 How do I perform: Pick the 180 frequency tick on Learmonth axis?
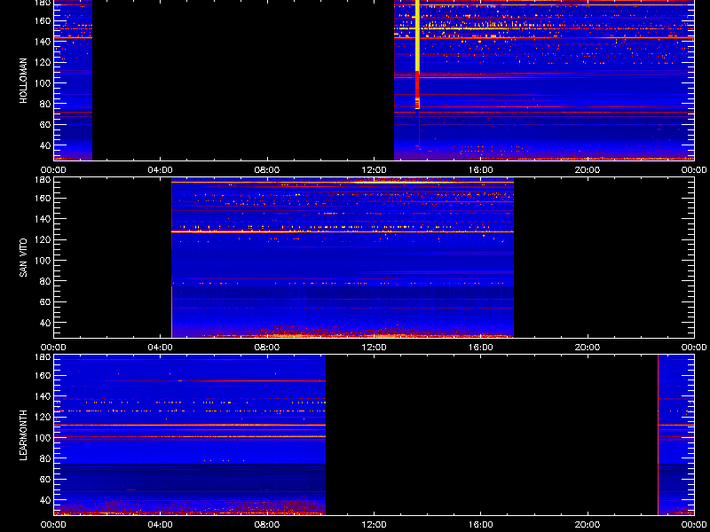click(x=43, y=356)
